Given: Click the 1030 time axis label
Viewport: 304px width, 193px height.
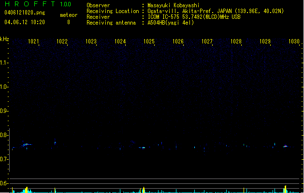Looking at the screenshot, I should click(x=294, y=41).
